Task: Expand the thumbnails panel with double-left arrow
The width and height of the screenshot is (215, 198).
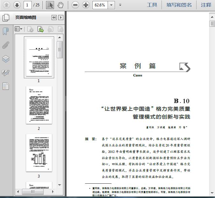Action: pos(54,18)
